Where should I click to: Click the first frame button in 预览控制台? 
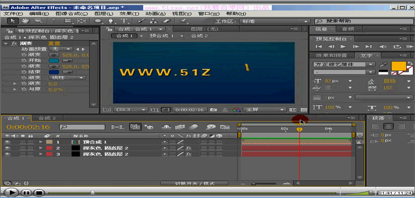[319, 47]
